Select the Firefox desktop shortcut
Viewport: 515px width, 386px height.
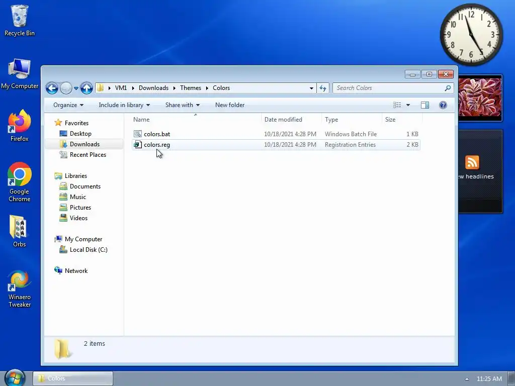[20, 126]
